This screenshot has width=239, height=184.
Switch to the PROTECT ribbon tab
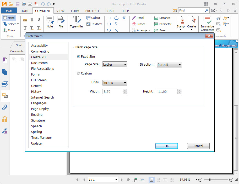pos(92,11)
